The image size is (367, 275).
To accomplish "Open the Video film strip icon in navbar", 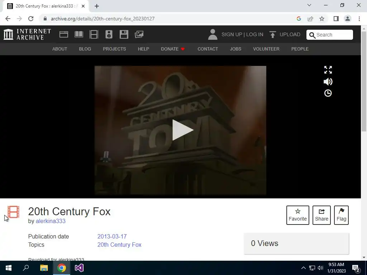I will pos(94,34).
